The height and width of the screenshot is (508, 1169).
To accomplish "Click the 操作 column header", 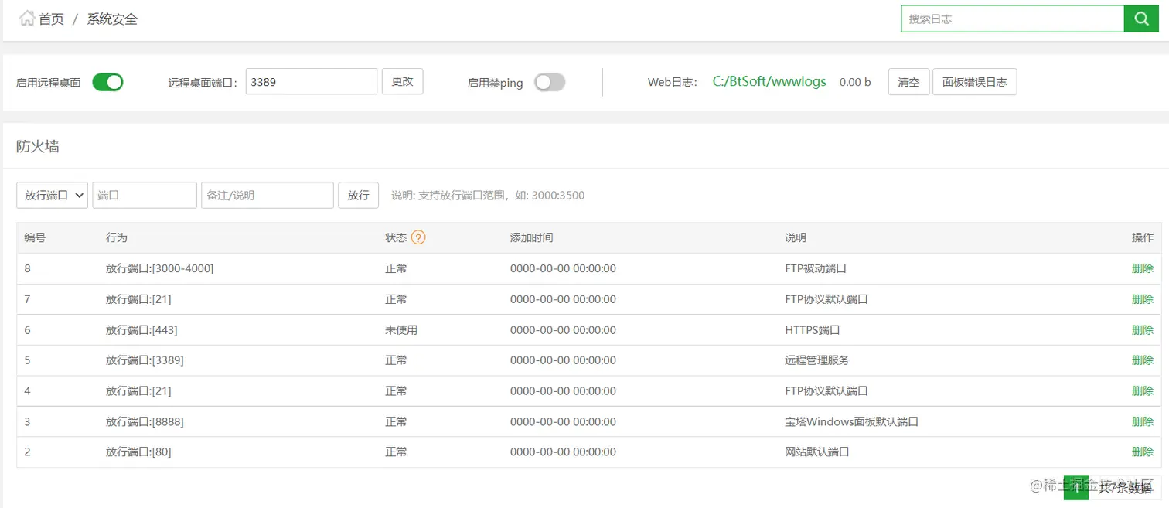I will click(x=1142, y=238).
